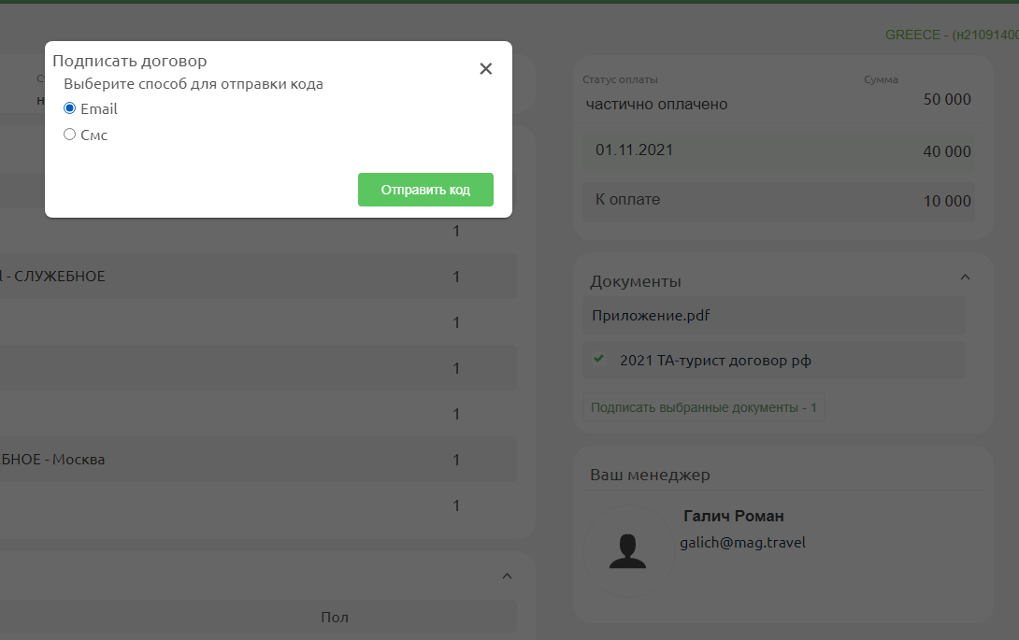Click the Ваш менеджер heading
Viewport: 1019px width, 640px height.
650,475
